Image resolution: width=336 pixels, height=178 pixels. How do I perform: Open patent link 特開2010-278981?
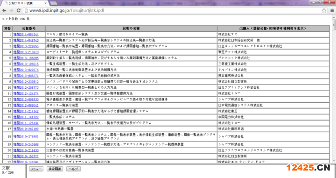(x=26, y=136)
